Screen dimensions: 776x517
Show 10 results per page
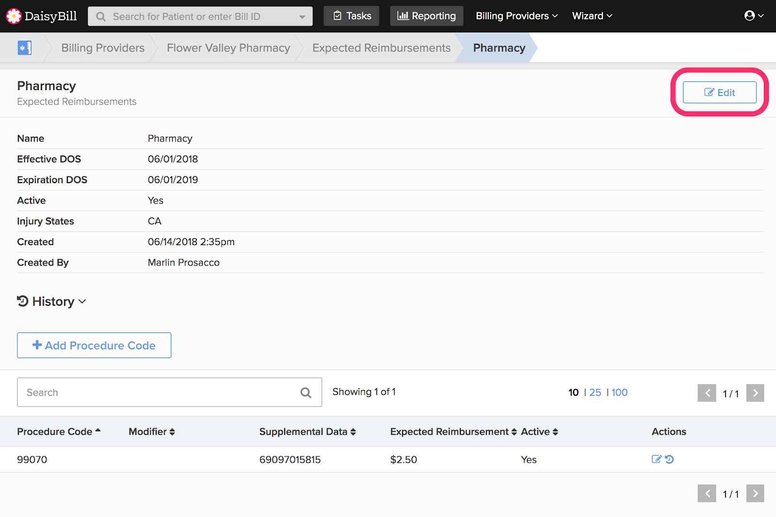(x=573, y=392)
